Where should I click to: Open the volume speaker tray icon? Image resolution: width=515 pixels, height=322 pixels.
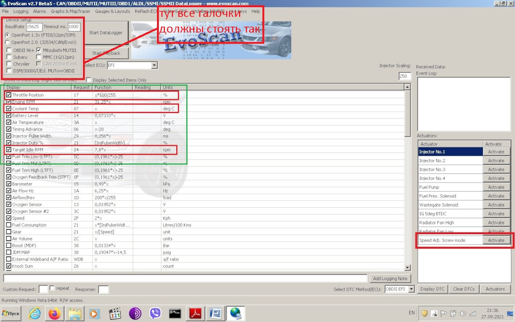click(x=463, y=313)
